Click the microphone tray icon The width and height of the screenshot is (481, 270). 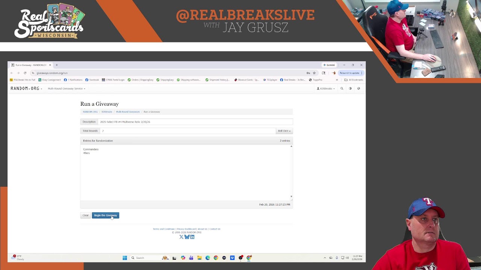337,258
